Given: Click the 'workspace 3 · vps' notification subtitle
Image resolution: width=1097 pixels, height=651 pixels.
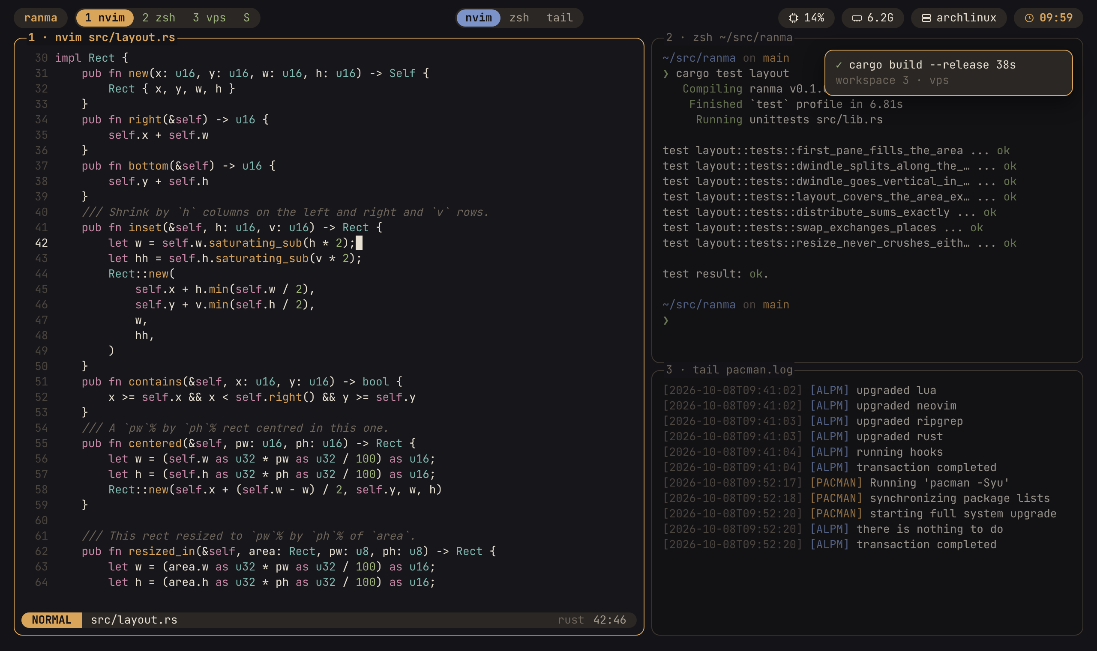Looking at the screenshot, I should 892,81.
